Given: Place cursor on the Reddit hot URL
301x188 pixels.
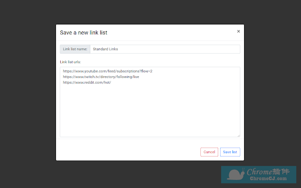Looking at the screenshot, I should [x=87, y=82].
